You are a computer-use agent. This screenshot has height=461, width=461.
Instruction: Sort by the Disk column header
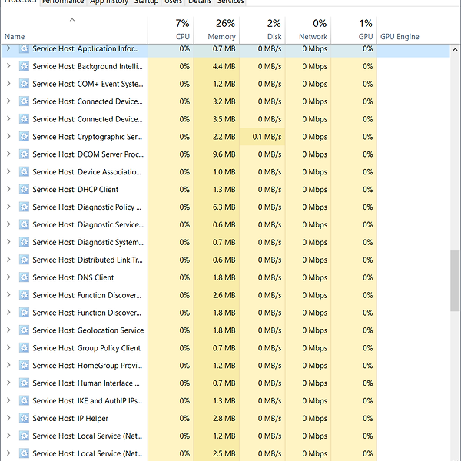click(262, 30)
